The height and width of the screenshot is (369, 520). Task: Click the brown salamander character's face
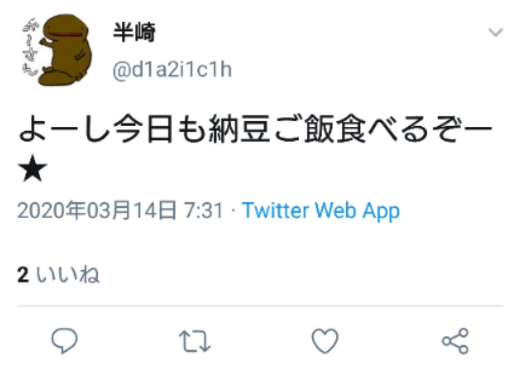tap(66, 29)
